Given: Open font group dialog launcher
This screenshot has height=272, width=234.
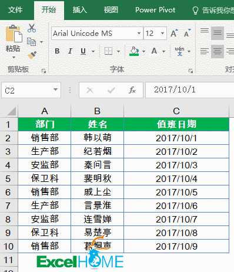Looking at the screenshot, I should coord(190,71).
